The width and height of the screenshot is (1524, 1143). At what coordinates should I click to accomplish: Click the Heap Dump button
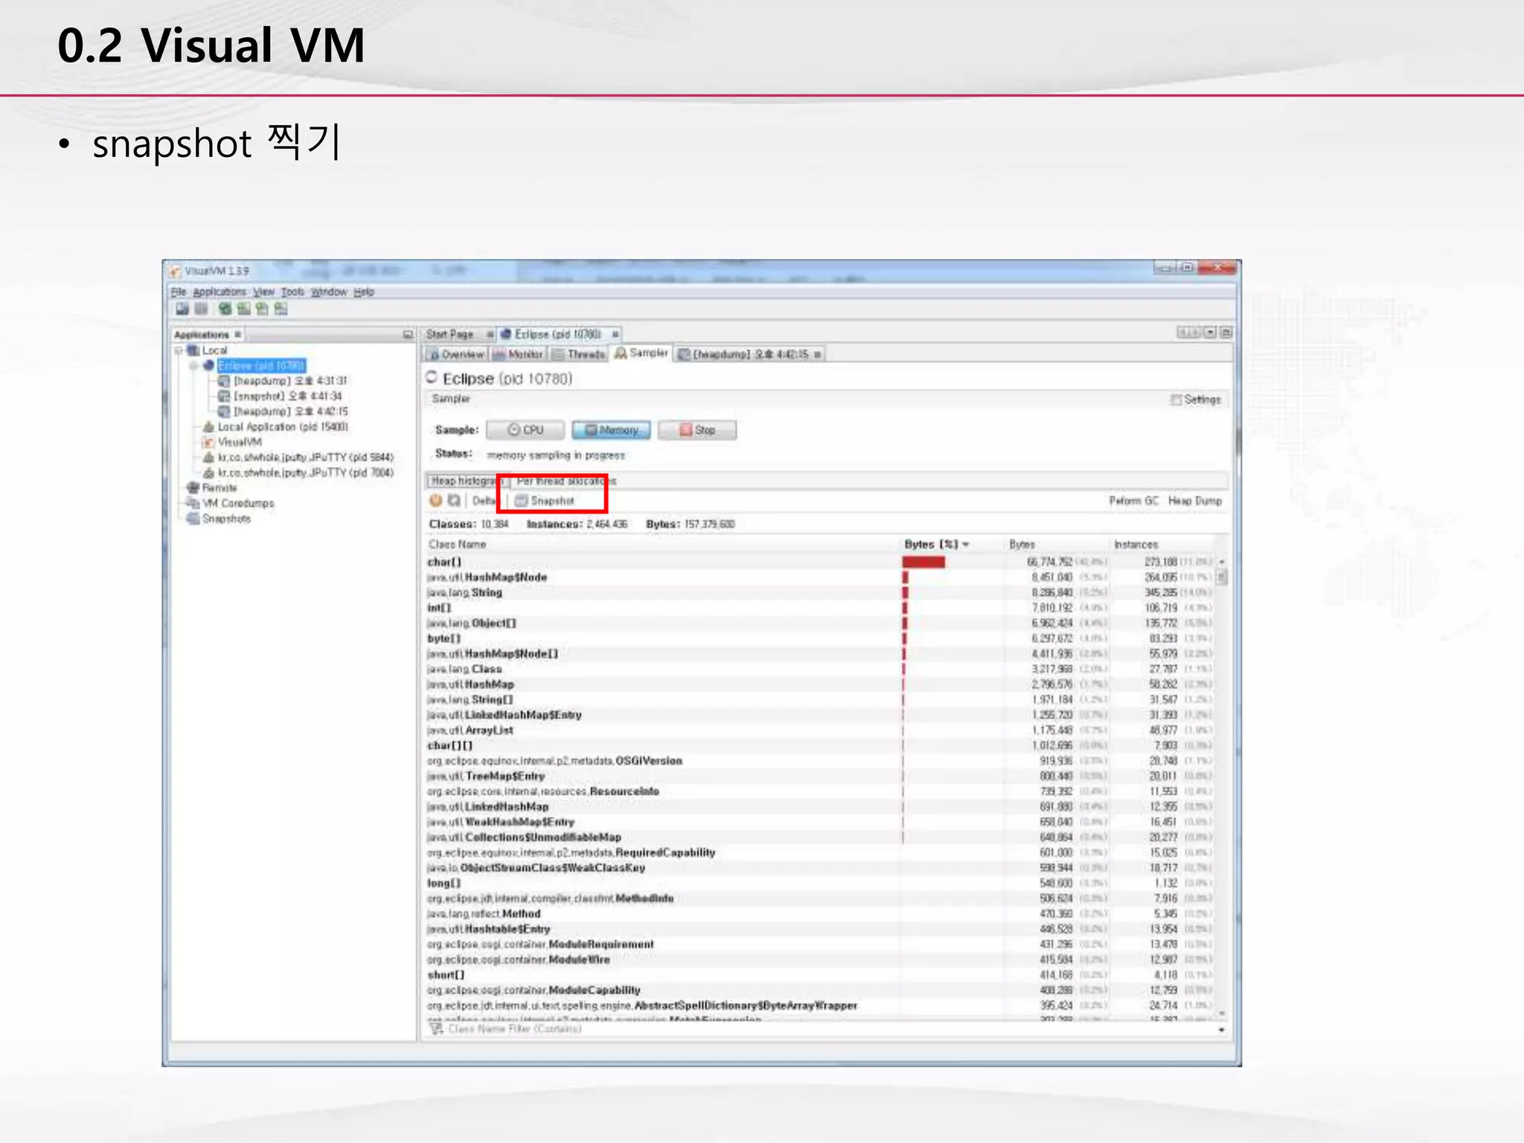point(1194,501)
